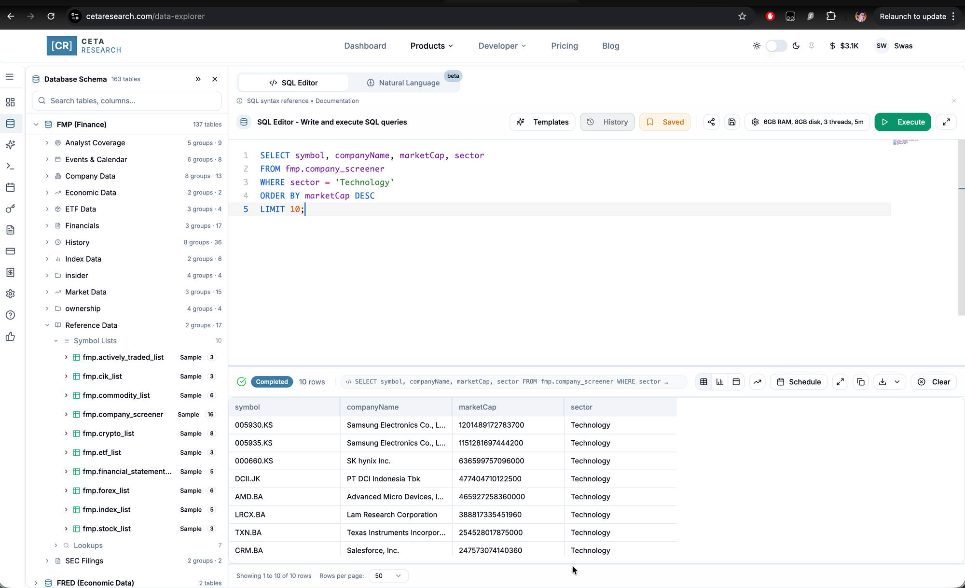965x588 pixels.
Task: Expand the Financials group
Action: [x=47, y=226]
